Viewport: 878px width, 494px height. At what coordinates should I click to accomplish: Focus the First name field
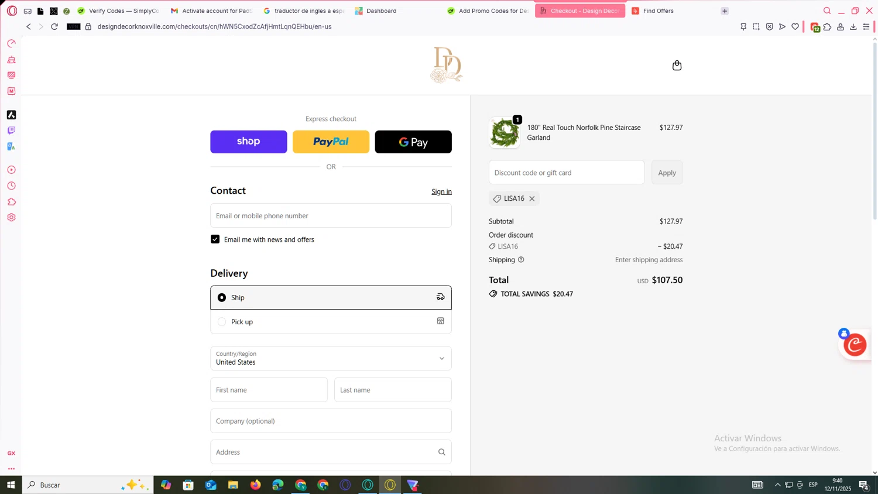[x=269, y=390]
